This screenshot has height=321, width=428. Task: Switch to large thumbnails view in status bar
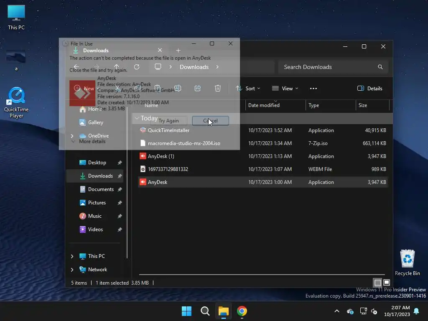(x=387, y=283)
